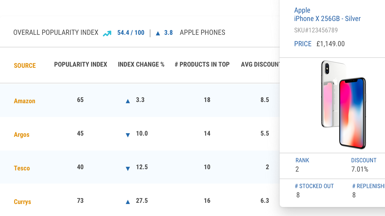Select the Currys source link

coord(22,202)
